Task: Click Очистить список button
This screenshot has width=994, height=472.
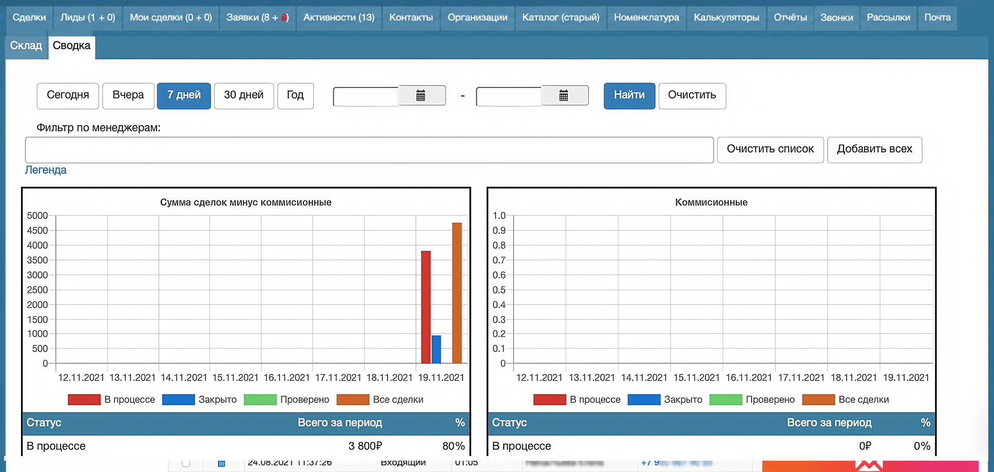Action: point(770,149)
